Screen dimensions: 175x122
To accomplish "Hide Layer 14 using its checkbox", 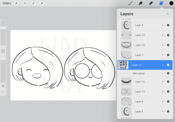I will 168,35.
